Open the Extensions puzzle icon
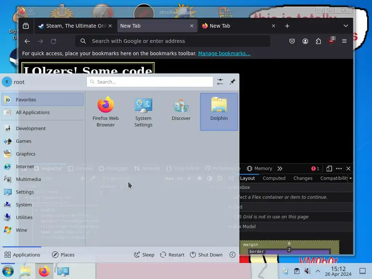372x279 pixels. [318, 41]
